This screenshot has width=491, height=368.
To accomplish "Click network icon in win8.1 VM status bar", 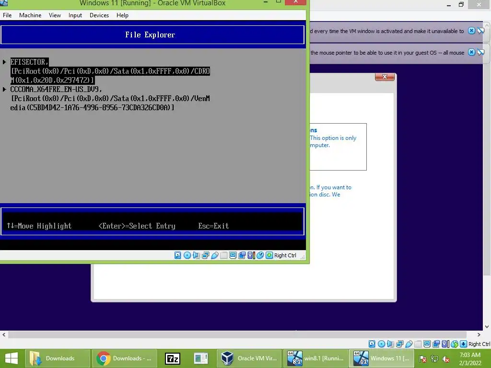I will click(399, 344).
